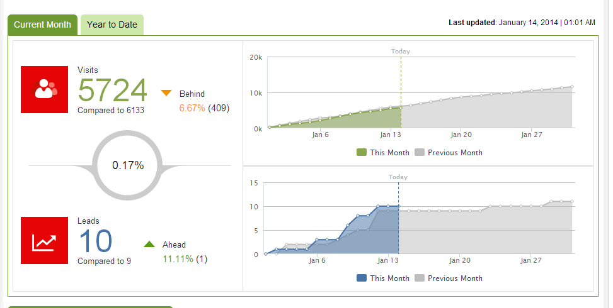
Task: Click the Visits label heading
Action: point(88,70)
